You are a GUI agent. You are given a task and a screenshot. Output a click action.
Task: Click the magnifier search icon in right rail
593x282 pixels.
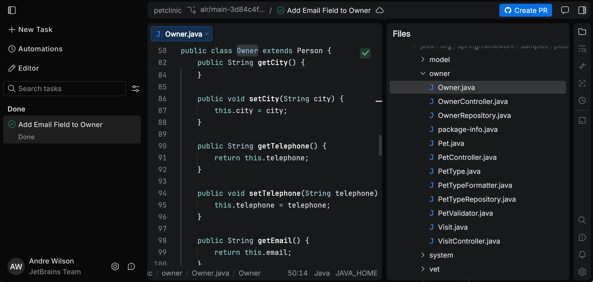click(582, 220)
